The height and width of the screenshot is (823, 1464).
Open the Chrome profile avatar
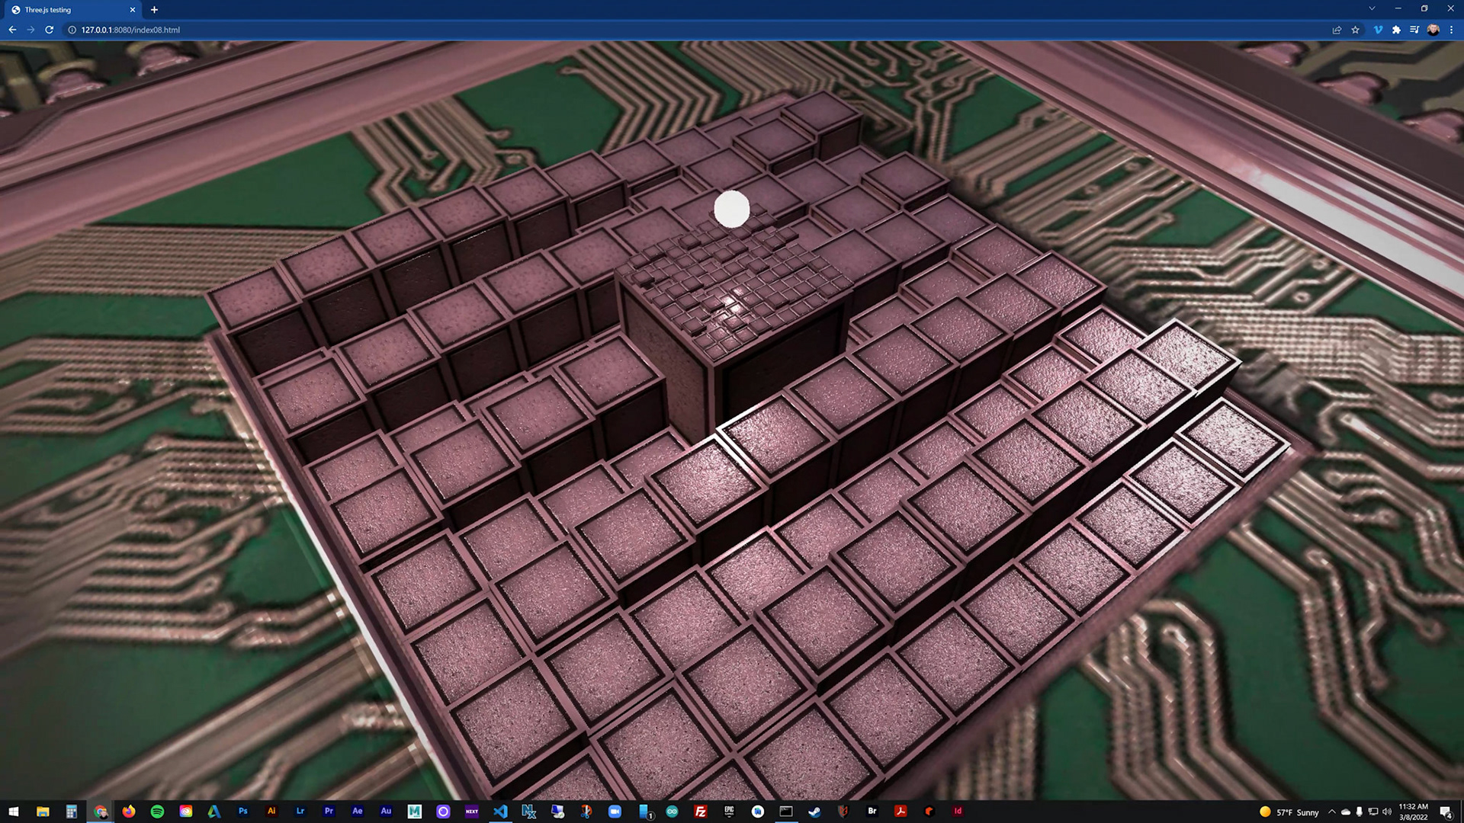(1433, 30)
